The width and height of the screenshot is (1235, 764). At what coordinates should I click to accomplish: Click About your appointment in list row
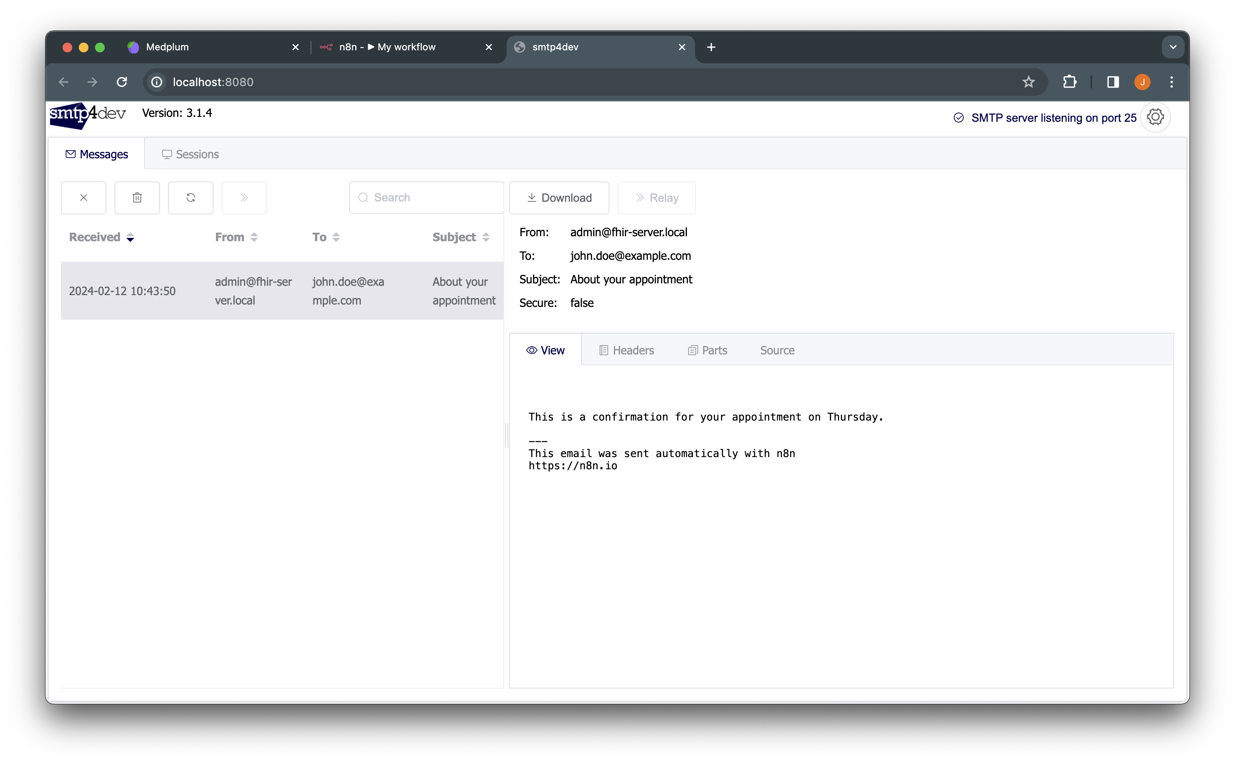[x=464, y=291]
